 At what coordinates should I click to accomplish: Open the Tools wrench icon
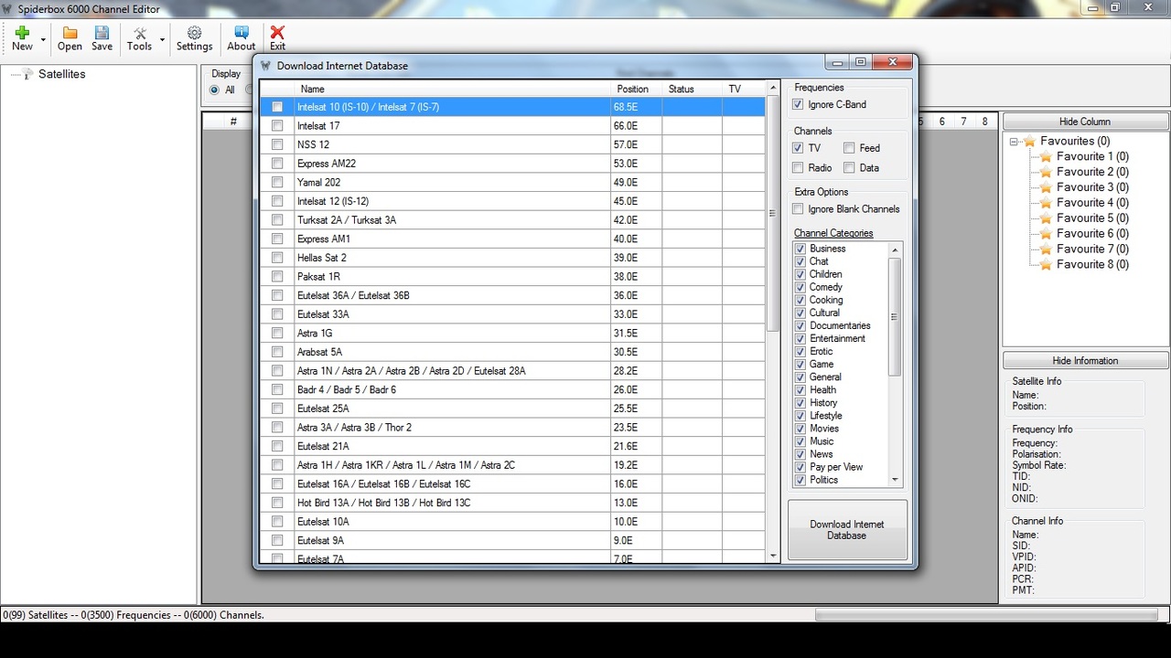(x=140, y=33)
